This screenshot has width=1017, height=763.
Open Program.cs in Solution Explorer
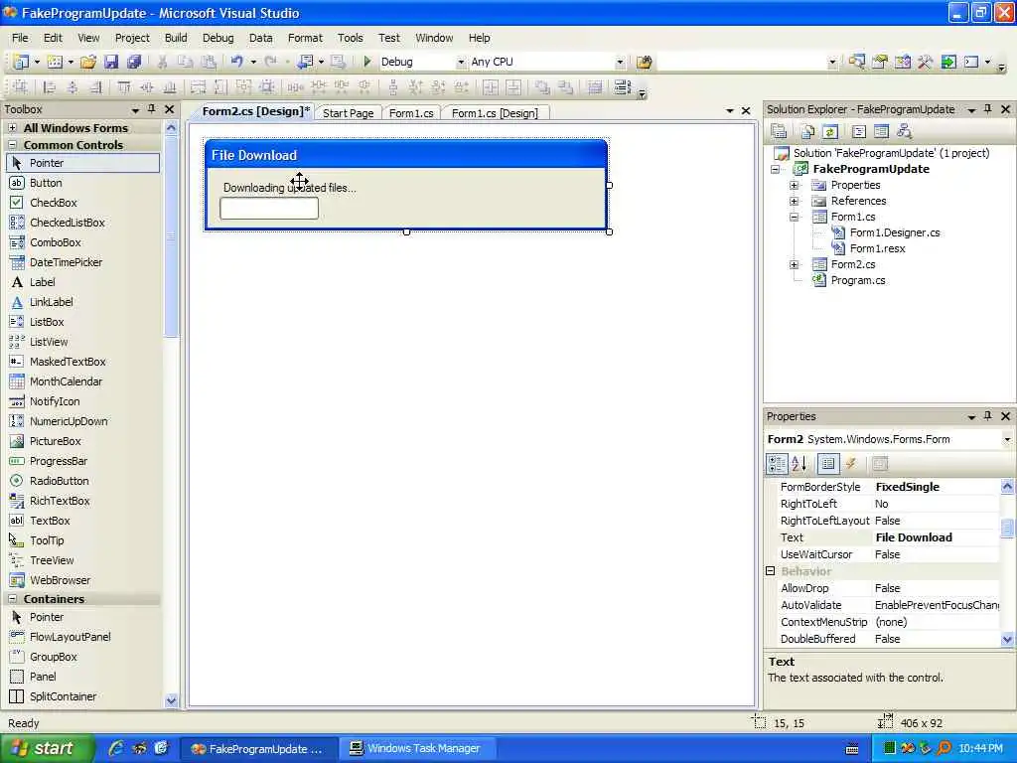[857, 280]
